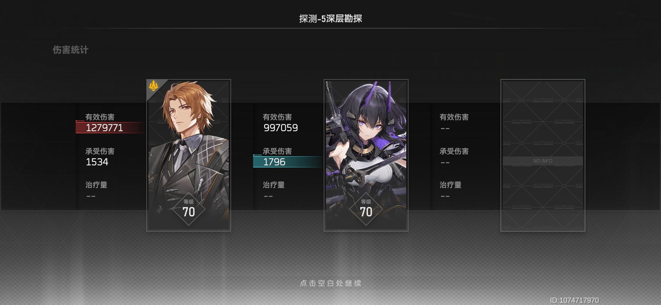Click the level 70 diamond badge on the purple-horned character's card
The height and width of the screenshot is (305, 661).
click(x=366, y=209)
